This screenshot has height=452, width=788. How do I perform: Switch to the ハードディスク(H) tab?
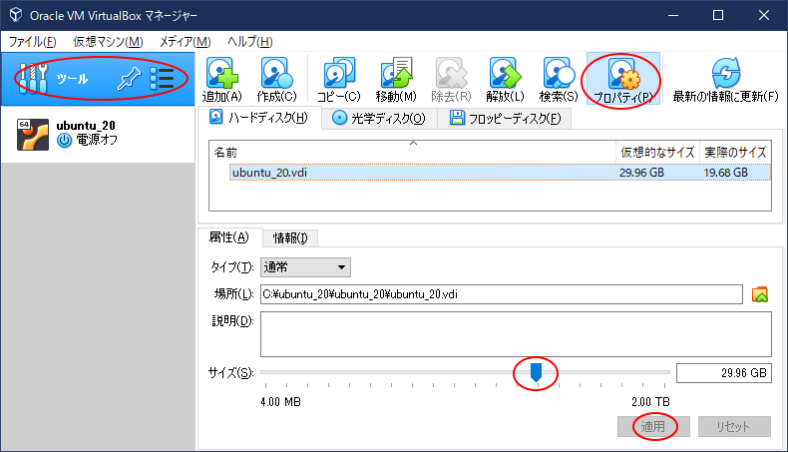(x=259, y=118)
